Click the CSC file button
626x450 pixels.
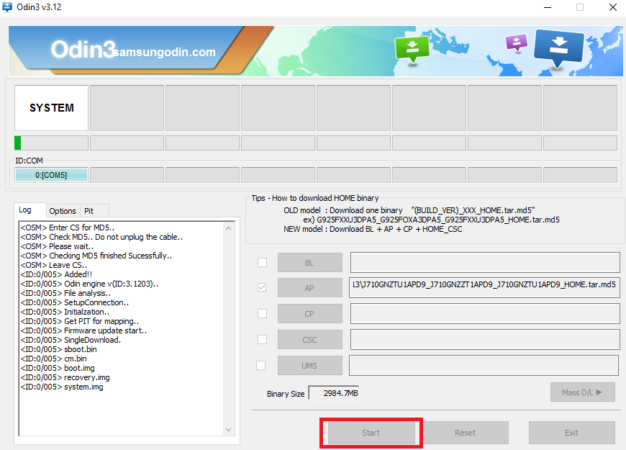pyautogui.click(x=310, y=340)
